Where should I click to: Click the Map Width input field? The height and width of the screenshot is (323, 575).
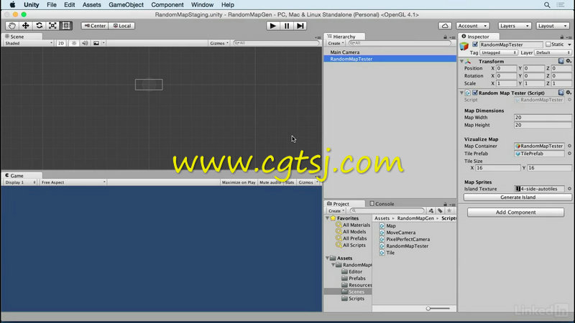click(x=543, y=118)
